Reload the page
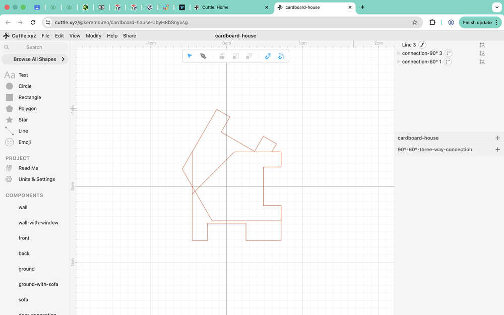The width and height of the screenshot is (504, 315). pos(33,23)
